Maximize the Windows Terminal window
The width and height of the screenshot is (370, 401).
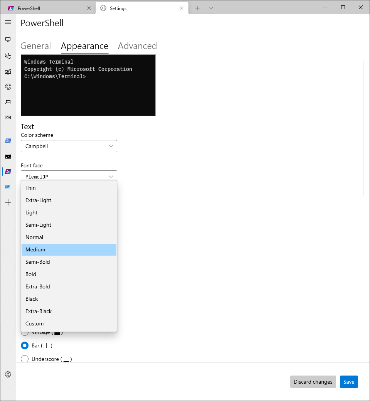pos(343,7)
